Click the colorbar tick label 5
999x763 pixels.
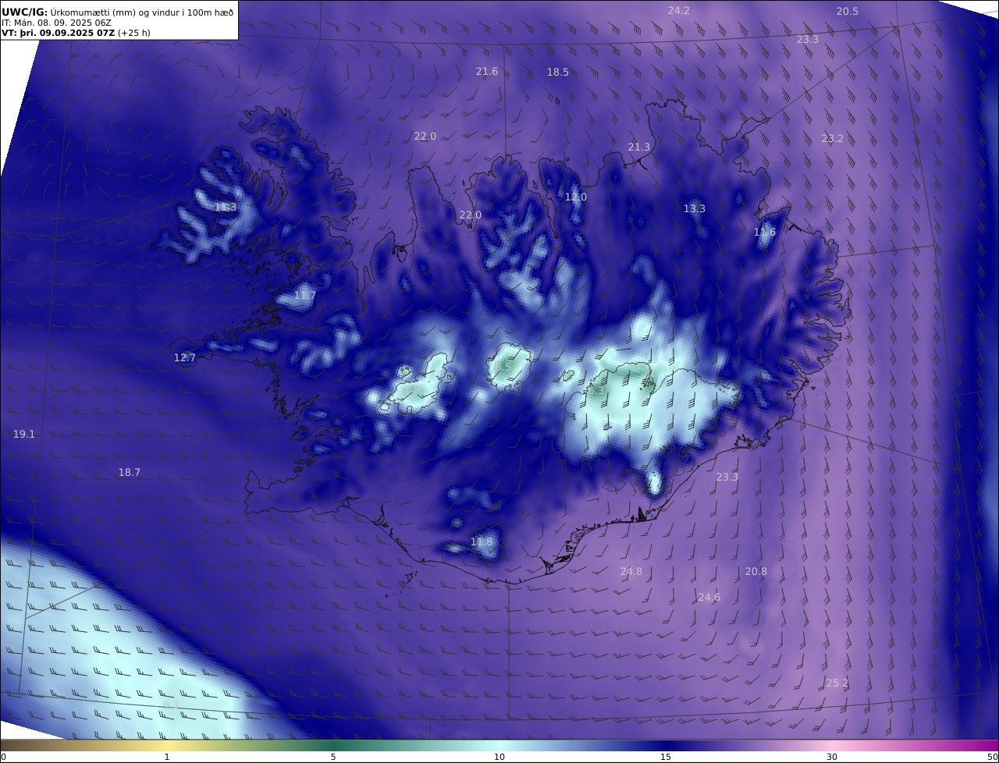tap(333, 757)
